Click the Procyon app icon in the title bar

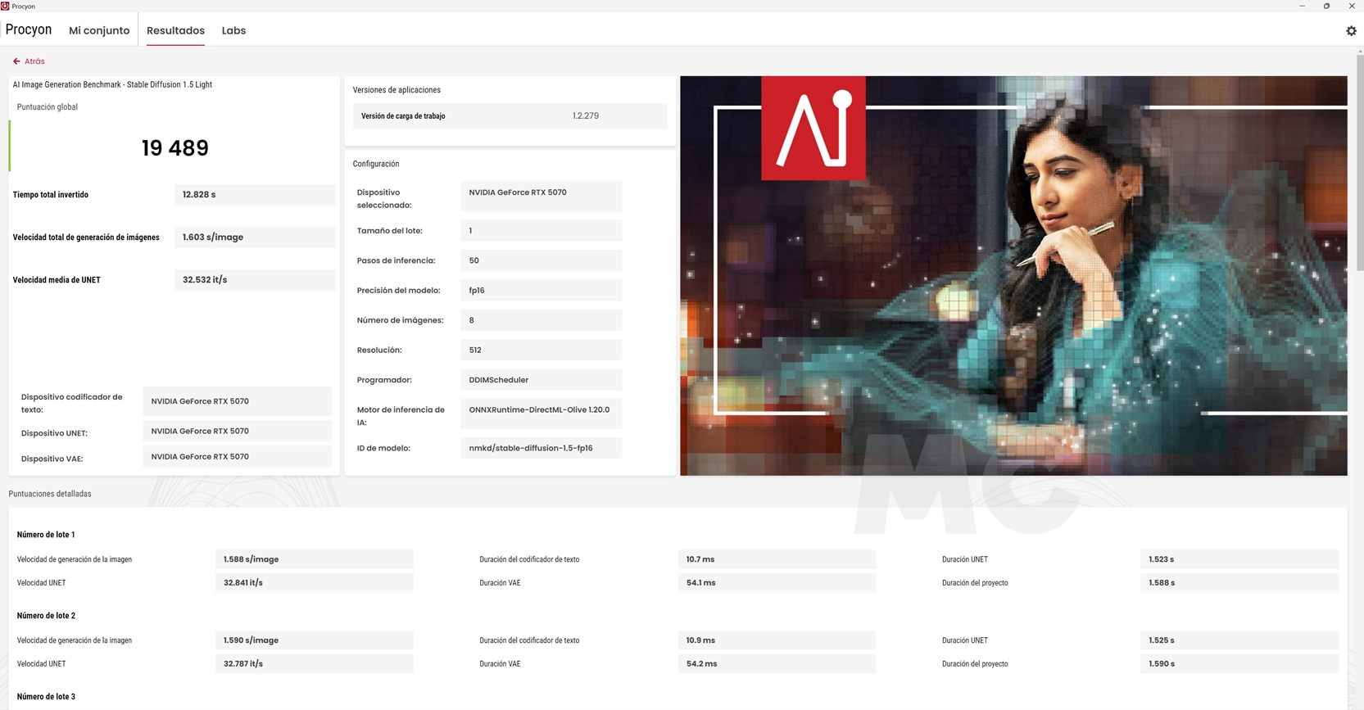point(5,6)
